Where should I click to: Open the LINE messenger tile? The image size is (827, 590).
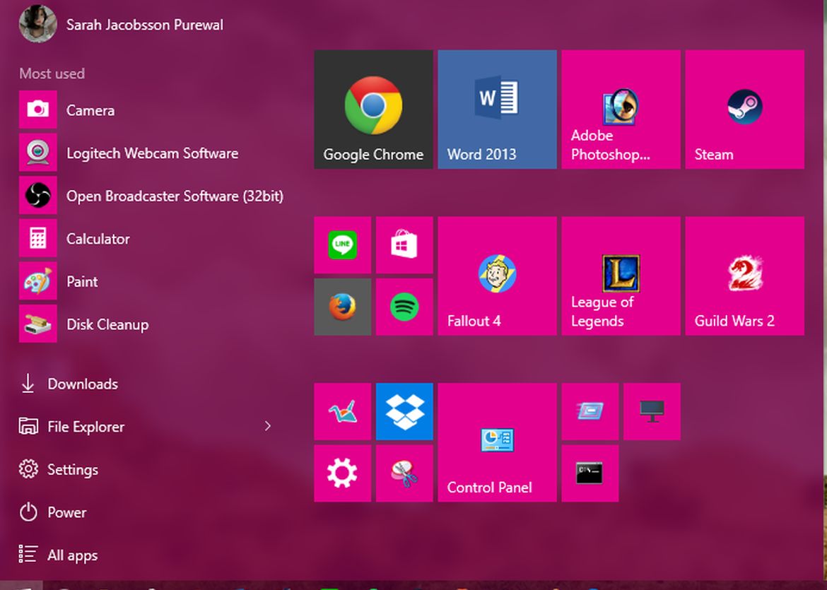coord(342,245)
